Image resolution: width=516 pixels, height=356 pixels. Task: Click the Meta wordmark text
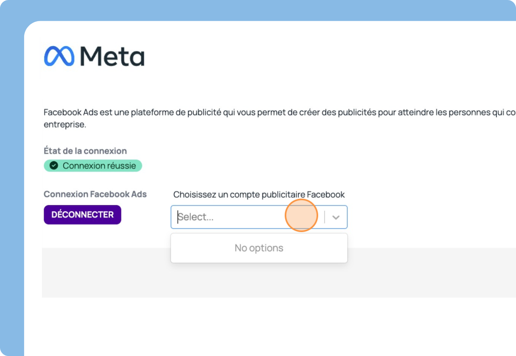[x=112, y=56]
